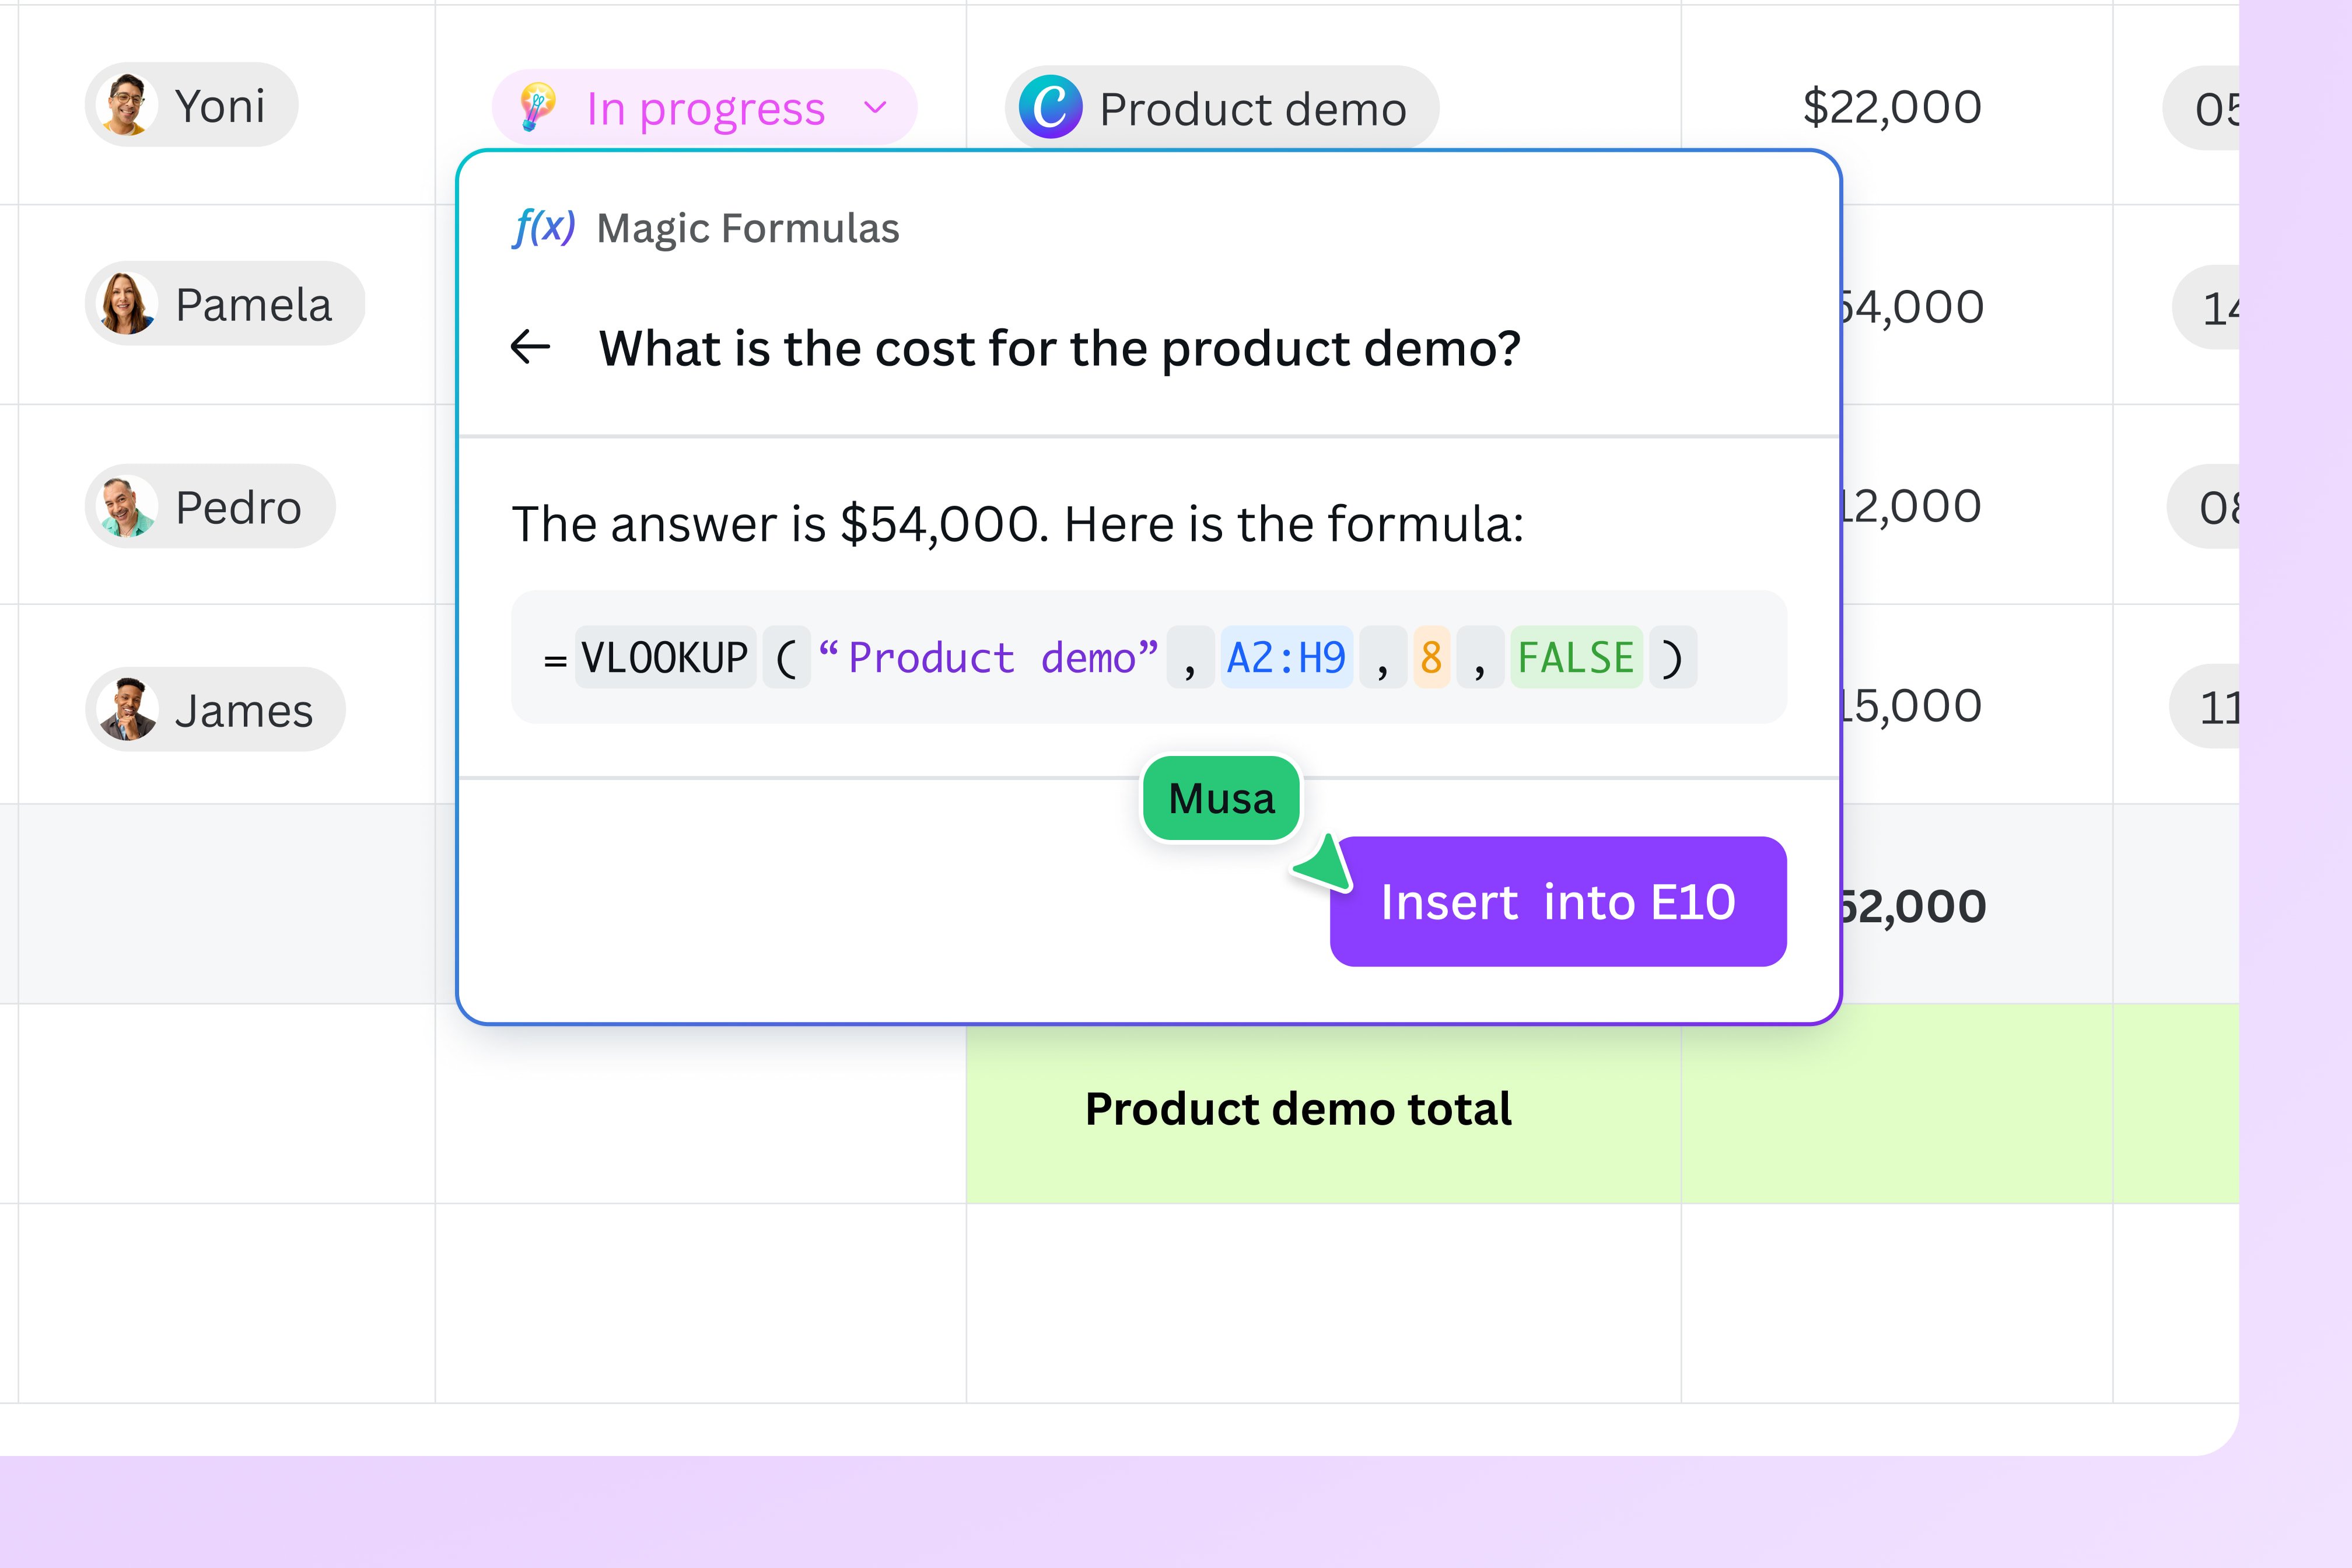Click the Canva C icon on Product demo tag
2352x1568 pixels.
1052,107
